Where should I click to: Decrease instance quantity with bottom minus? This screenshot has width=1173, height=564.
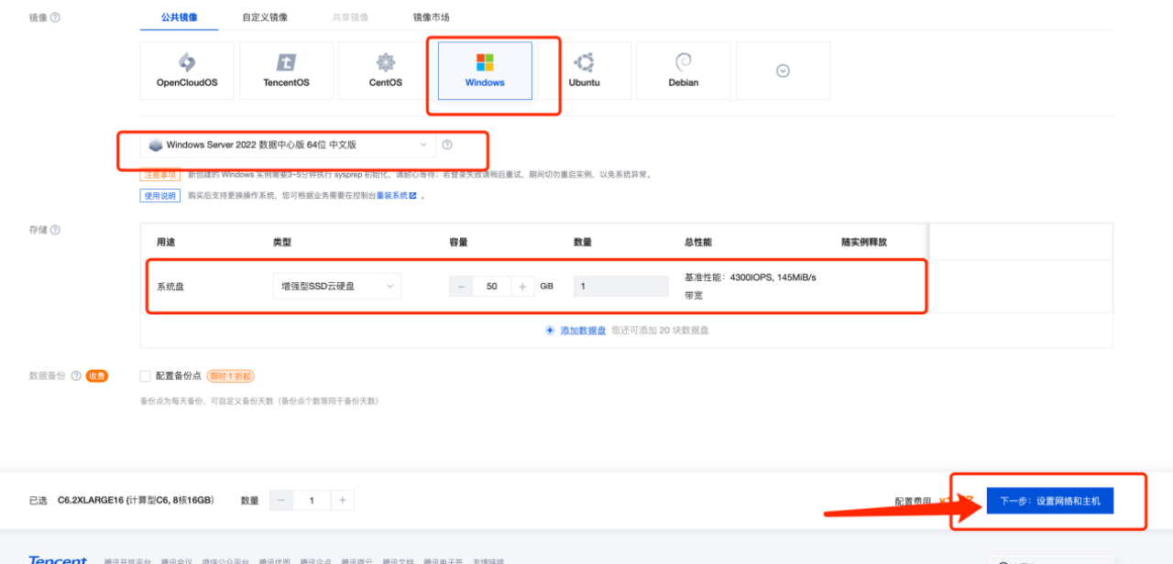(281, 500)
